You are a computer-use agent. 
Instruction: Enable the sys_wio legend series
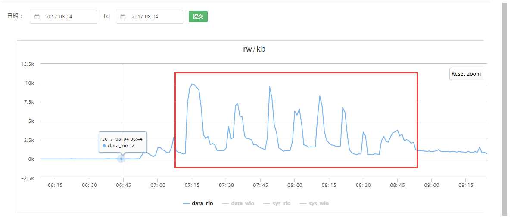pyautogui.click(x=314, y=203)
